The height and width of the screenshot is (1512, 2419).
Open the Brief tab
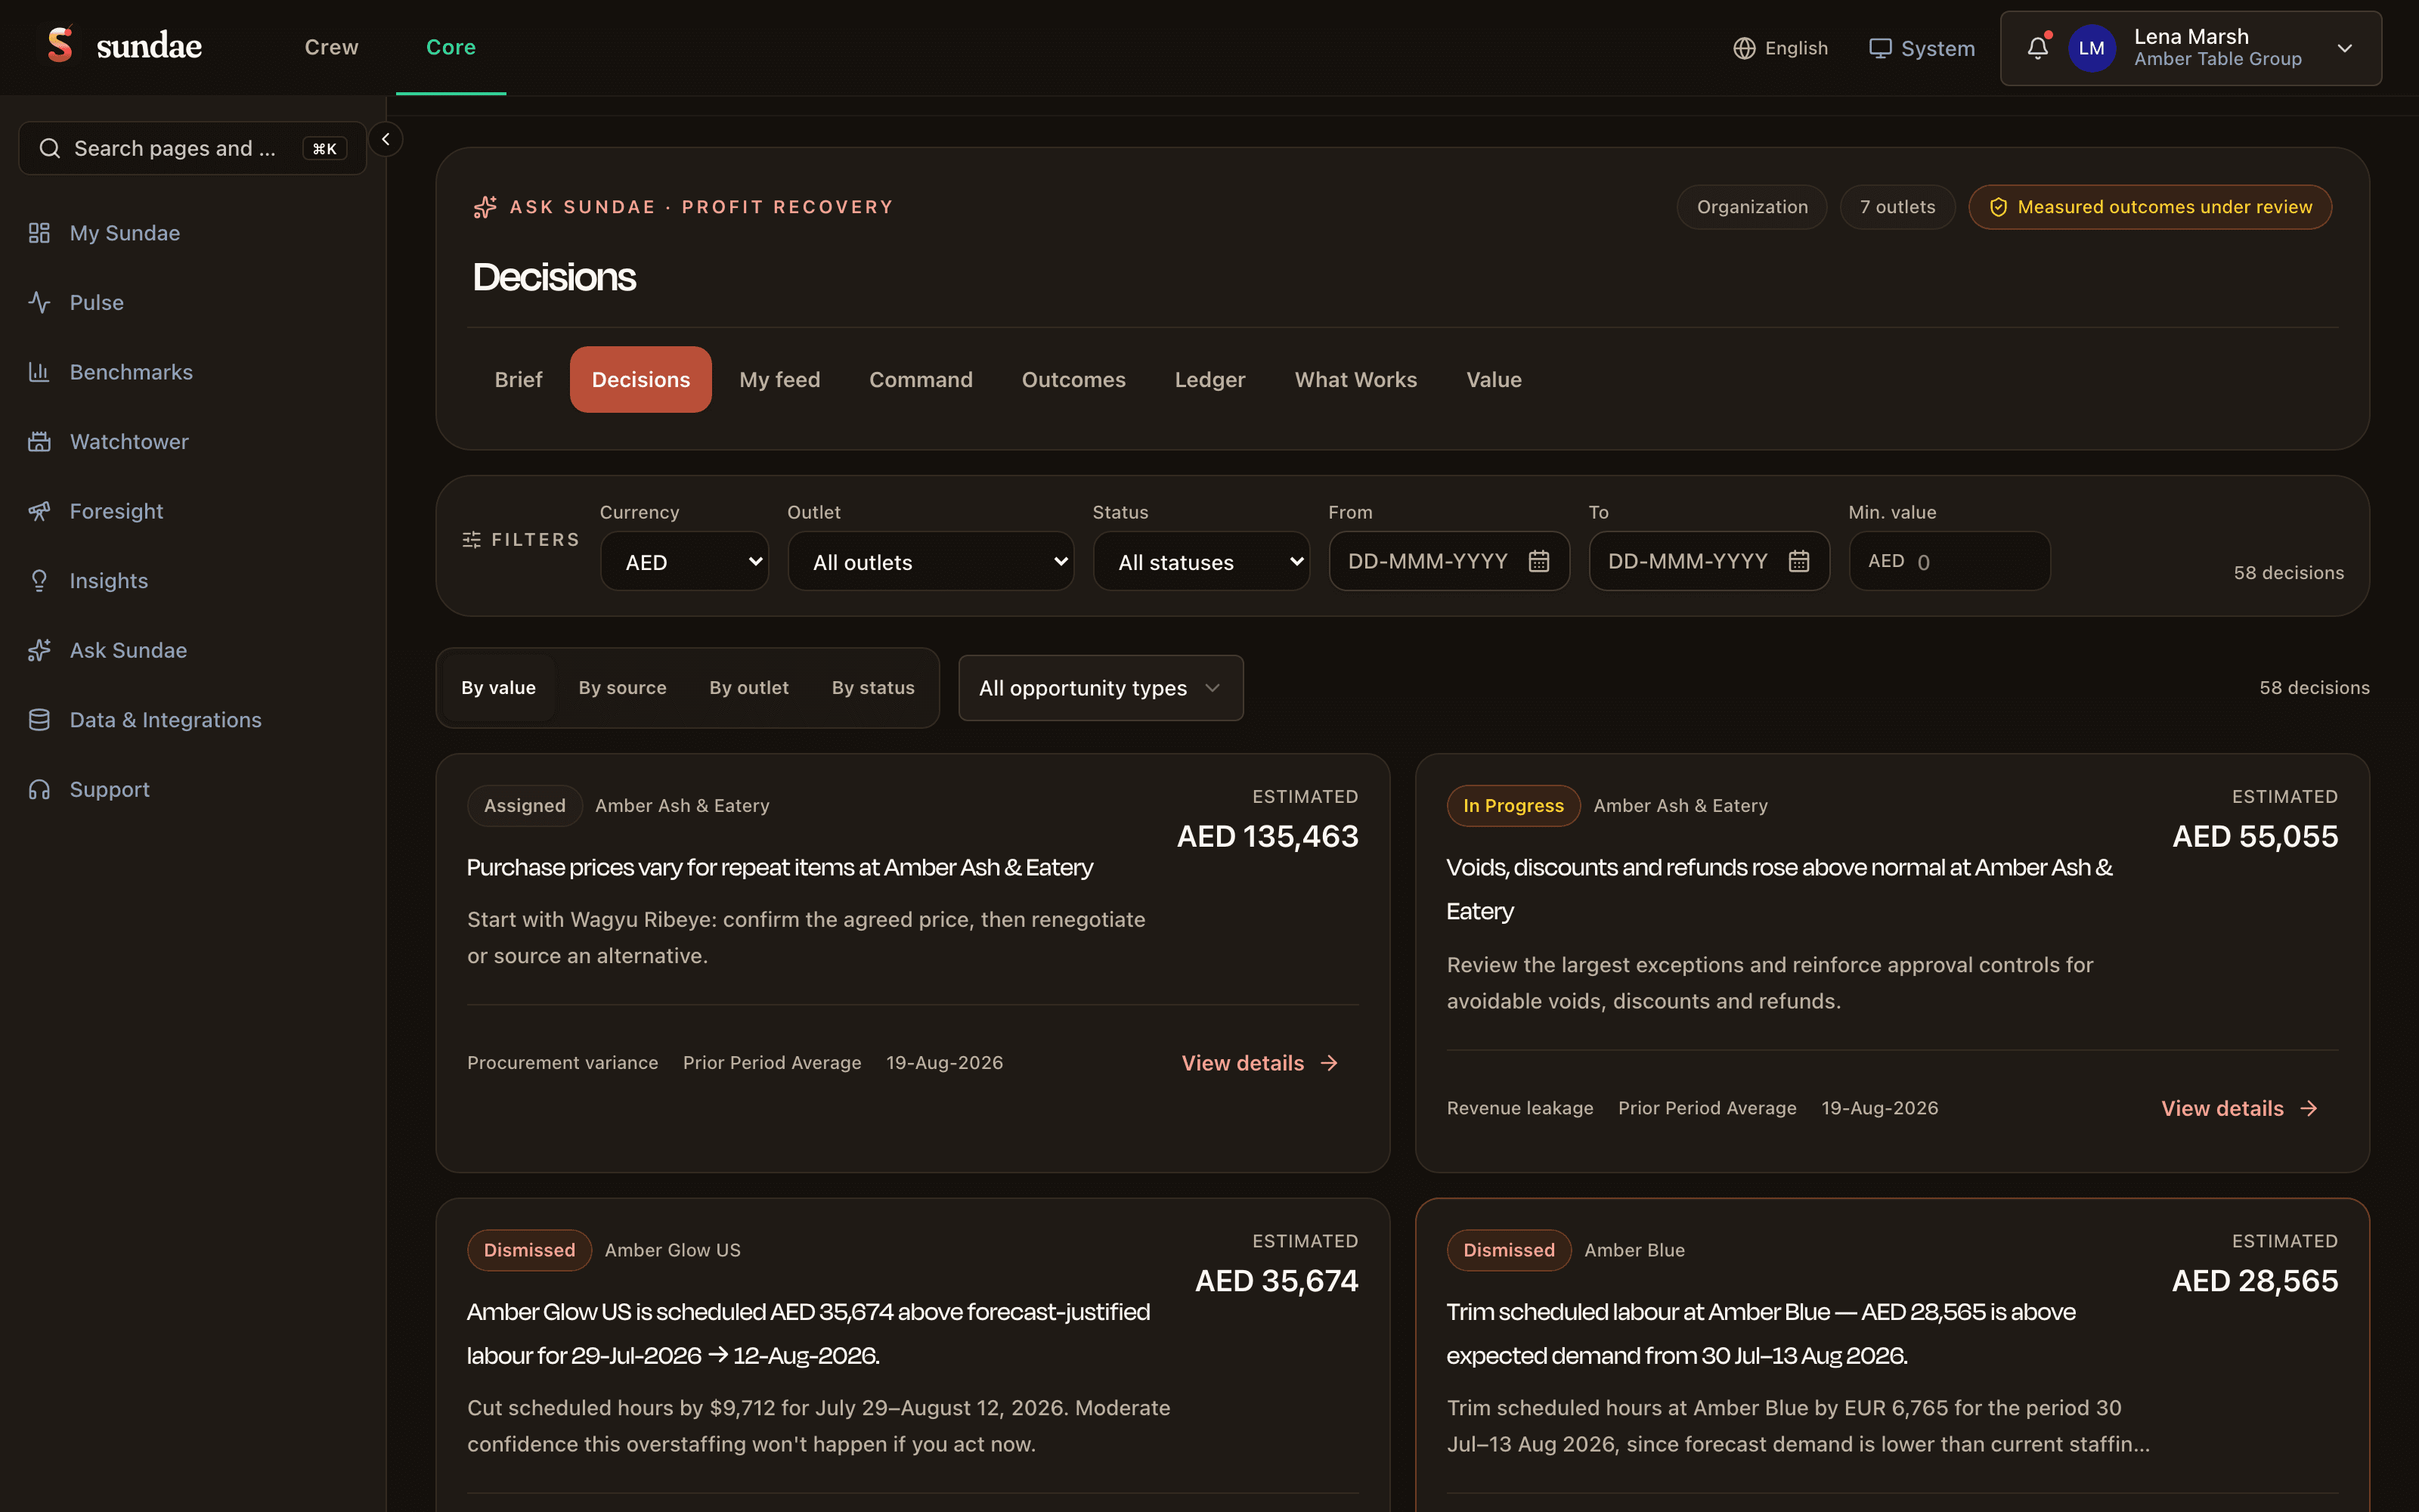point(519,380)
